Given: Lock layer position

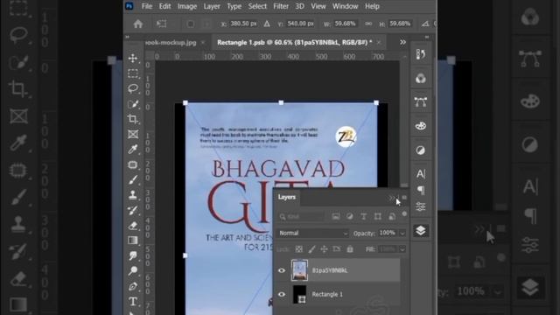Looking at the screenshot, I should (324, 249).
